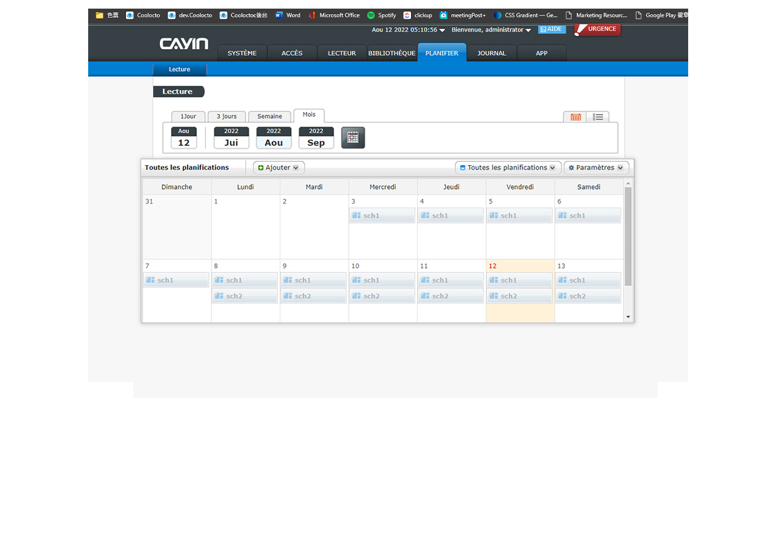The image size is (777, 537).
Task: Click the calendar vertical scrollbar down arrow
Action: 628,318
